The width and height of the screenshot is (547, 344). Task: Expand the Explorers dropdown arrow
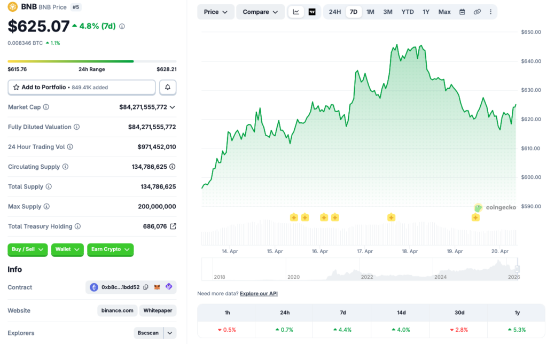[x=170, y=333]
